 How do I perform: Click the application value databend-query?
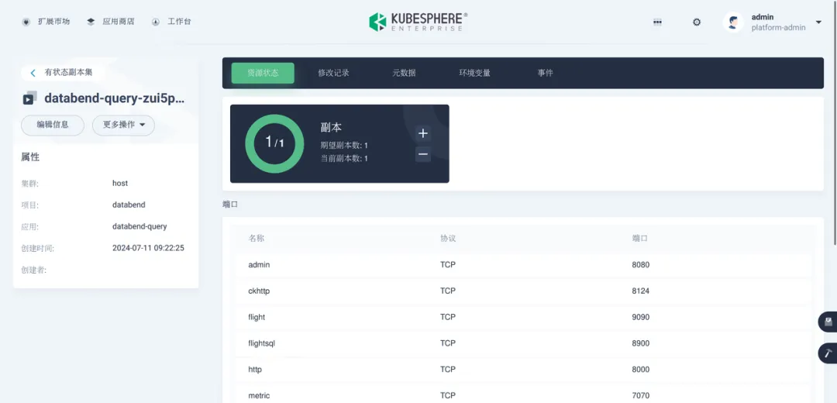point(139,226)
